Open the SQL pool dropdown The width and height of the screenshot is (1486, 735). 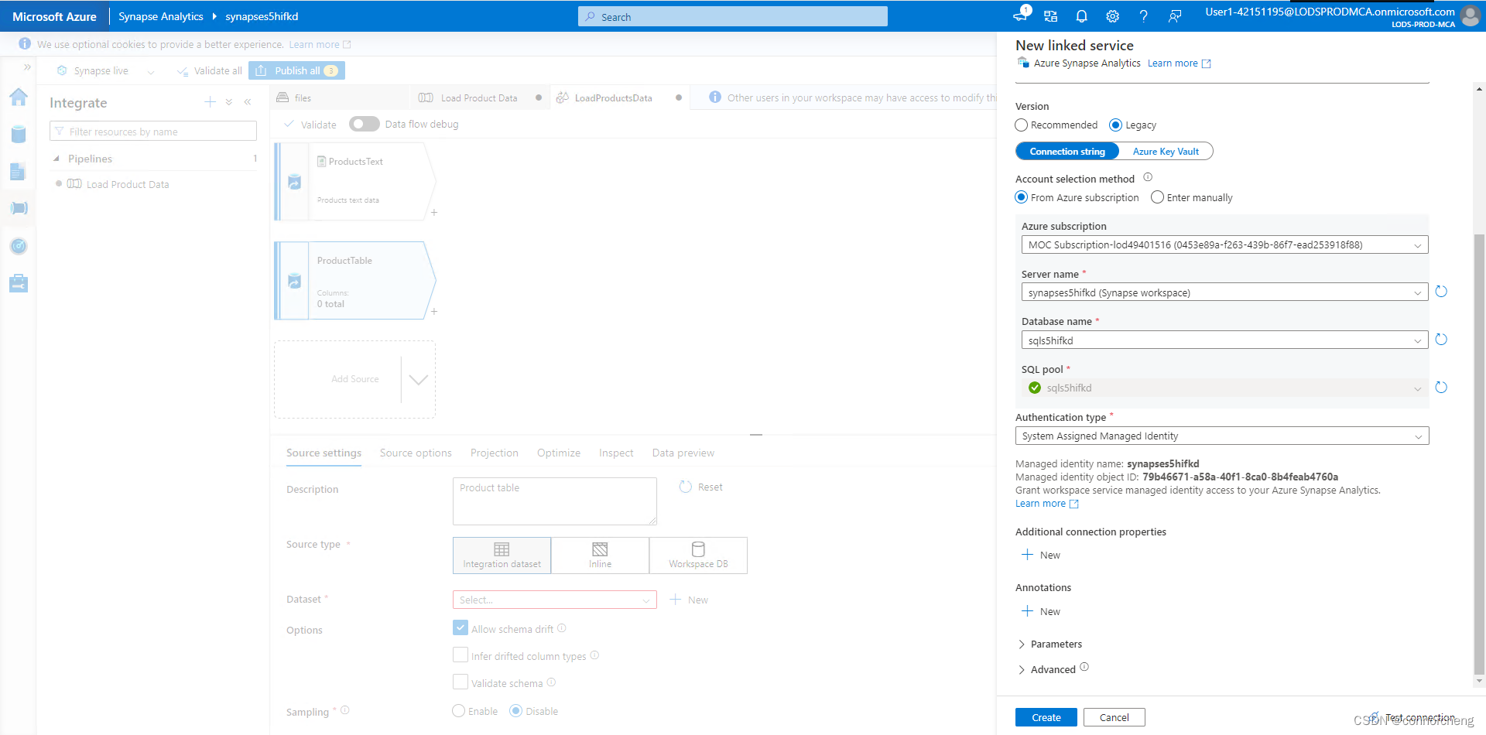1224,388
